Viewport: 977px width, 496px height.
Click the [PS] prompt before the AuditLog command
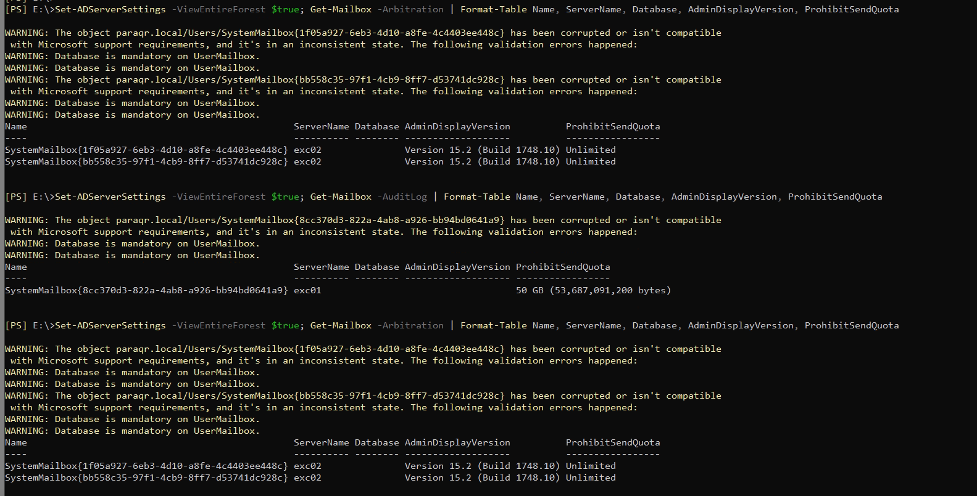[x=15, y=197]
